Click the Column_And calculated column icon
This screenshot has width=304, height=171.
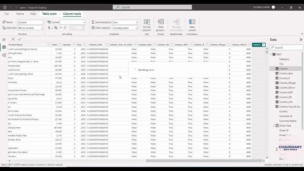click(x=277, y=73)
